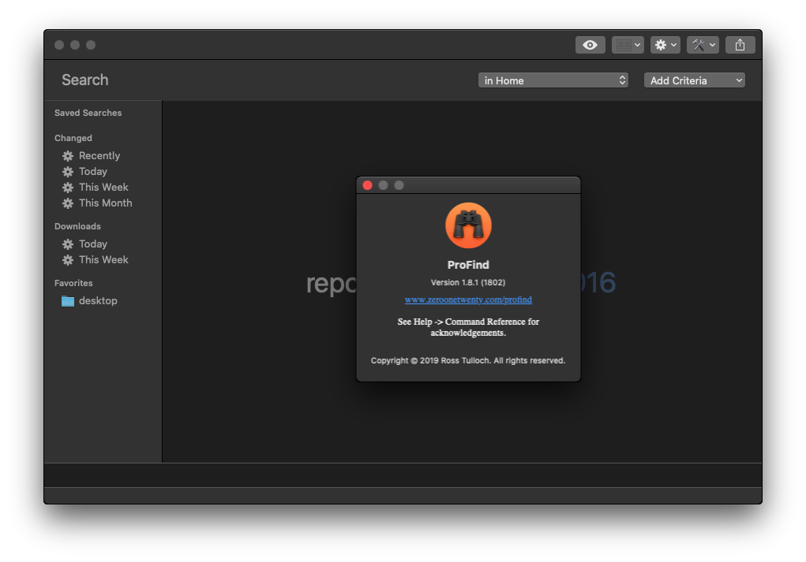The height and width of the screenshot is (562, 806).
Task: Click the Share button in toolbar
Action: 740,45
